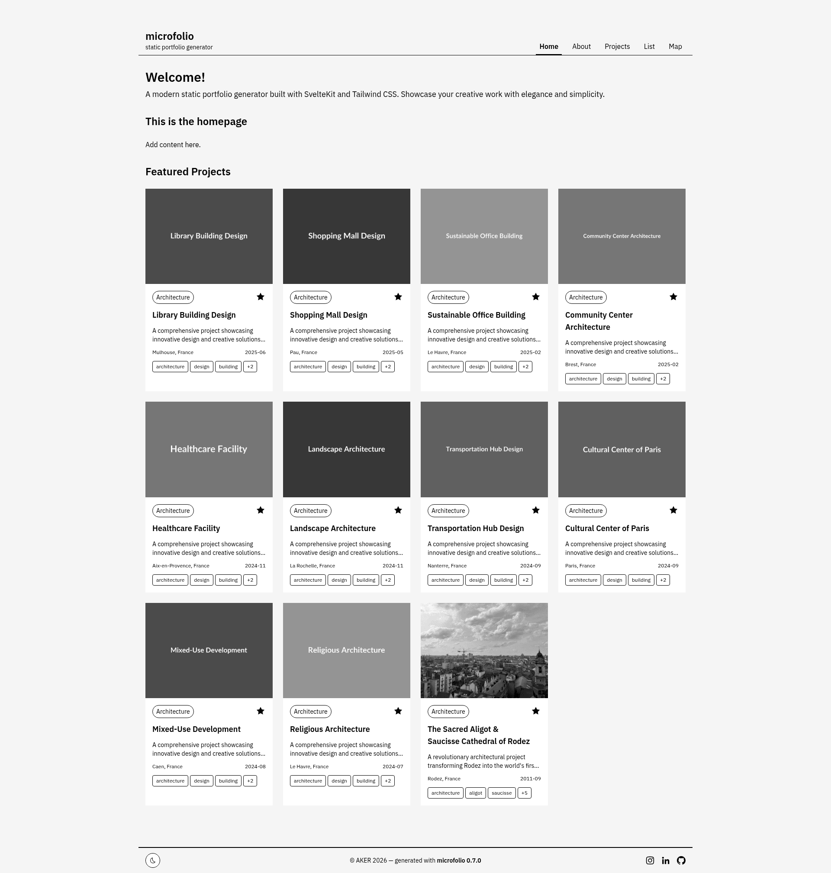Open Religious Architecture thumbnail image
Image resolution: width=831 pixels, height=873 pixels.
click(346, 650)
